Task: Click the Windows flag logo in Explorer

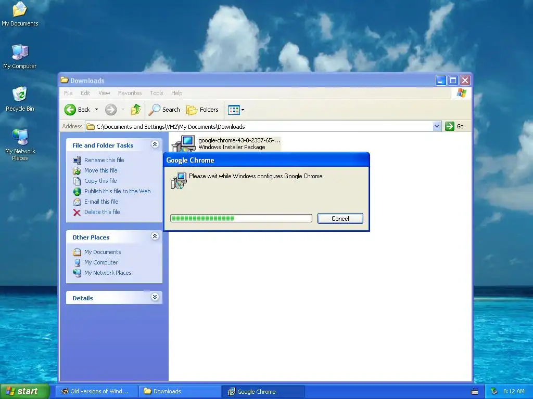Action: point(461,92)
